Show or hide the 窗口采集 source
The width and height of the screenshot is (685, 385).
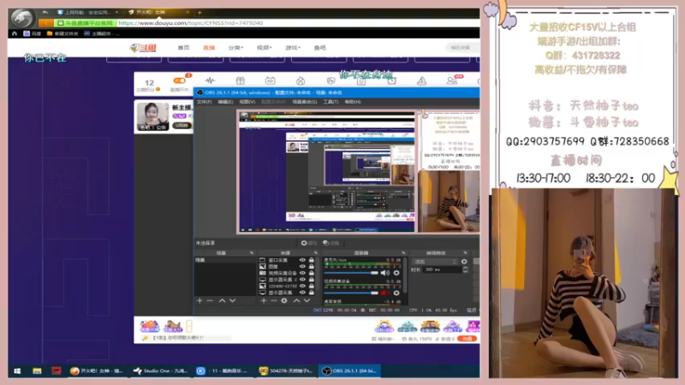[302, 260]
